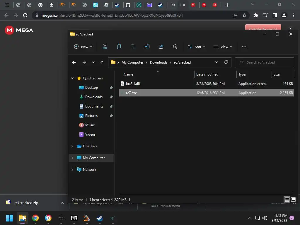
Task: Show hidden system tray icons chevron
Action: (250, 218)
